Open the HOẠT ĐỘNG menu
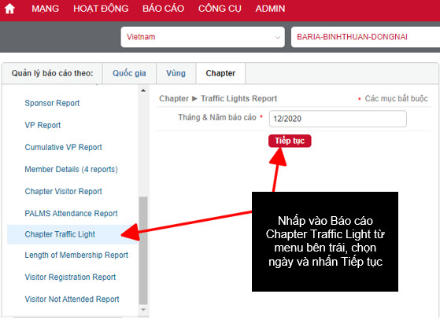Viewport: 440px width, 327px height. pyautogui.click(x=101, y=9)
